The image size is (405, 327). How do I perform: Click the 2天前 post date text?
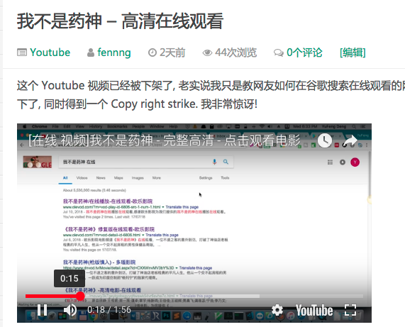tap(172, 52)
